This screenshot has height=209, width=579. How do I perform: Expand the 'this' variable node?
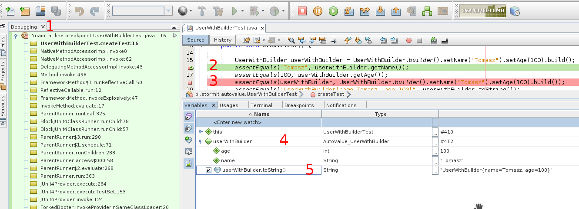point(200,132)
